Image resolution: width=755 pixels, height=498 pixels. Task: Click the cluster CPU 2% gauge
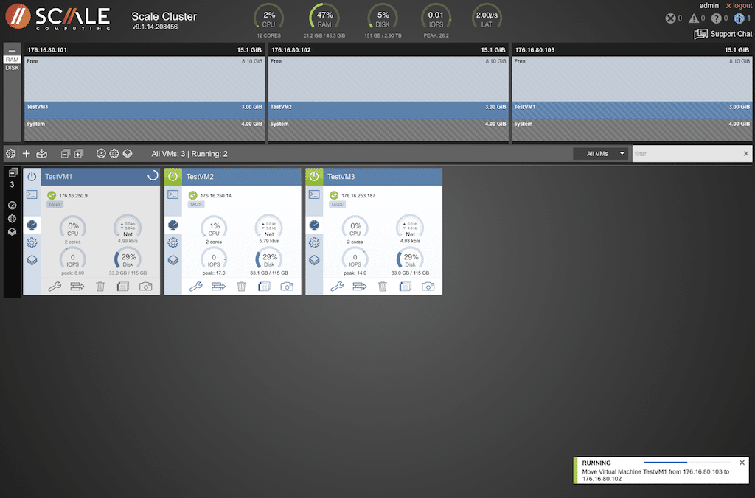[x=268, y=19]
